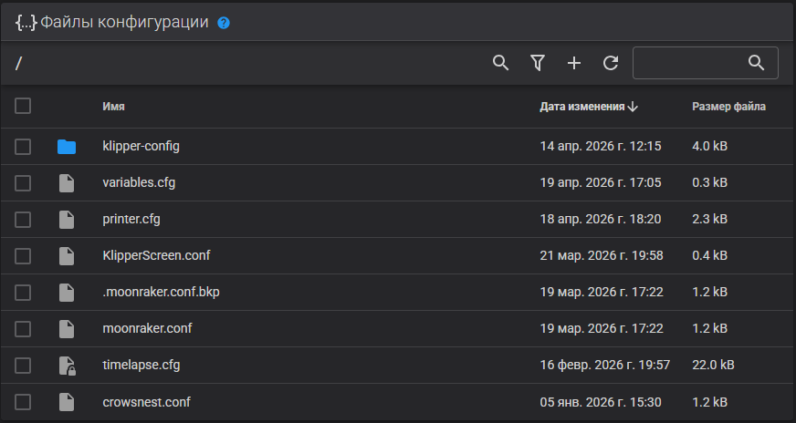
Task: Sort by Размер файла column header
Action: coord(729,107)
